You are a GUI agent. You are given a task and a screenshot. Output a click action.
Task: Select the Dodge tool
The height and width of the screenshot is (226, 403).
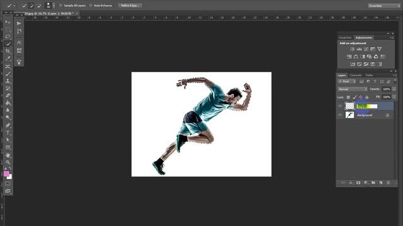[x=8, y=117]
